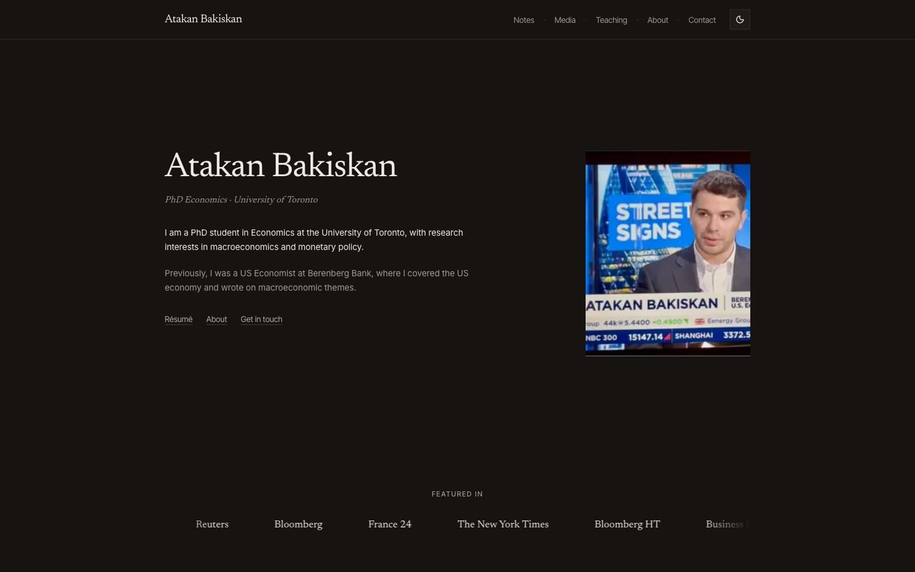Click the large Atakan Bakiskan heading
The width and height of the screenshot is (915, 572).
point(281,166)
